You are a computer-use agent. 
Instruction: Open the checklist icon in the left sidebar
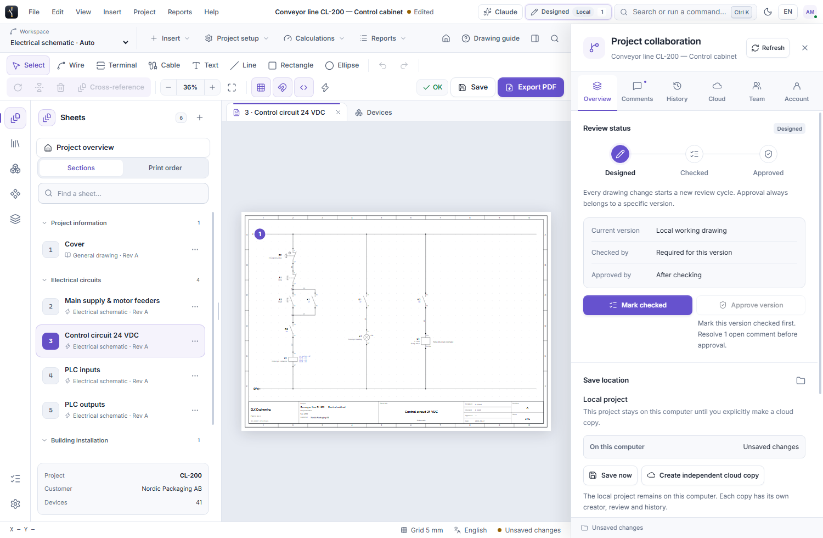[x=15, y=479]
